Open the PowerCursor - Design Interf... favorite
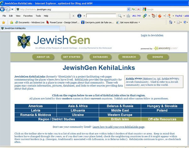The height and width of the screenshot is (148, 189). pyautogui.click(x=63, y=22)
